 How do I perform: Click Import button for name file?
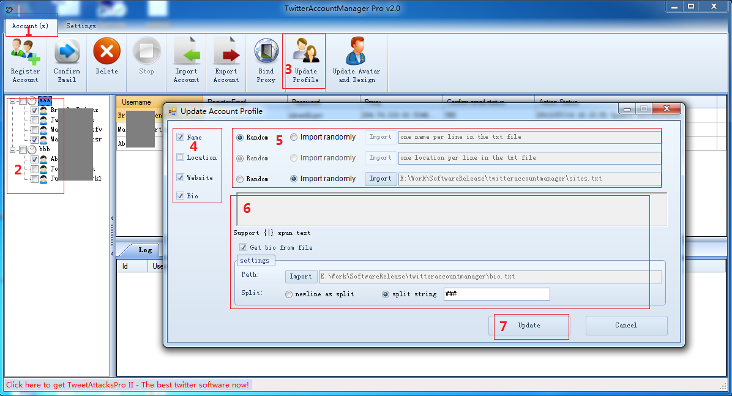coord(381,137)
